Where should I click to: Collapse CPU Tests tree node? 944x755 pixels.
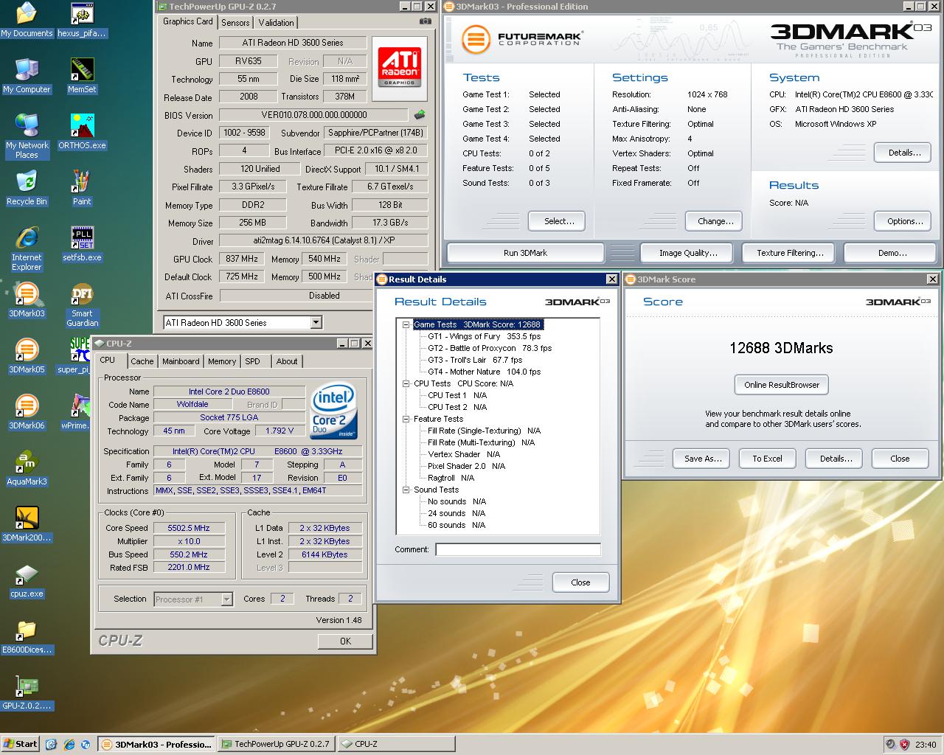coord(406,383)
